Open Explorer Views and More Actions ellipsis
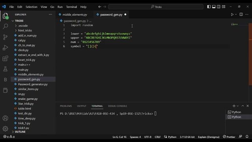Image resolution: width=252 pixels, height=142 pixels. tap(50, 15)
